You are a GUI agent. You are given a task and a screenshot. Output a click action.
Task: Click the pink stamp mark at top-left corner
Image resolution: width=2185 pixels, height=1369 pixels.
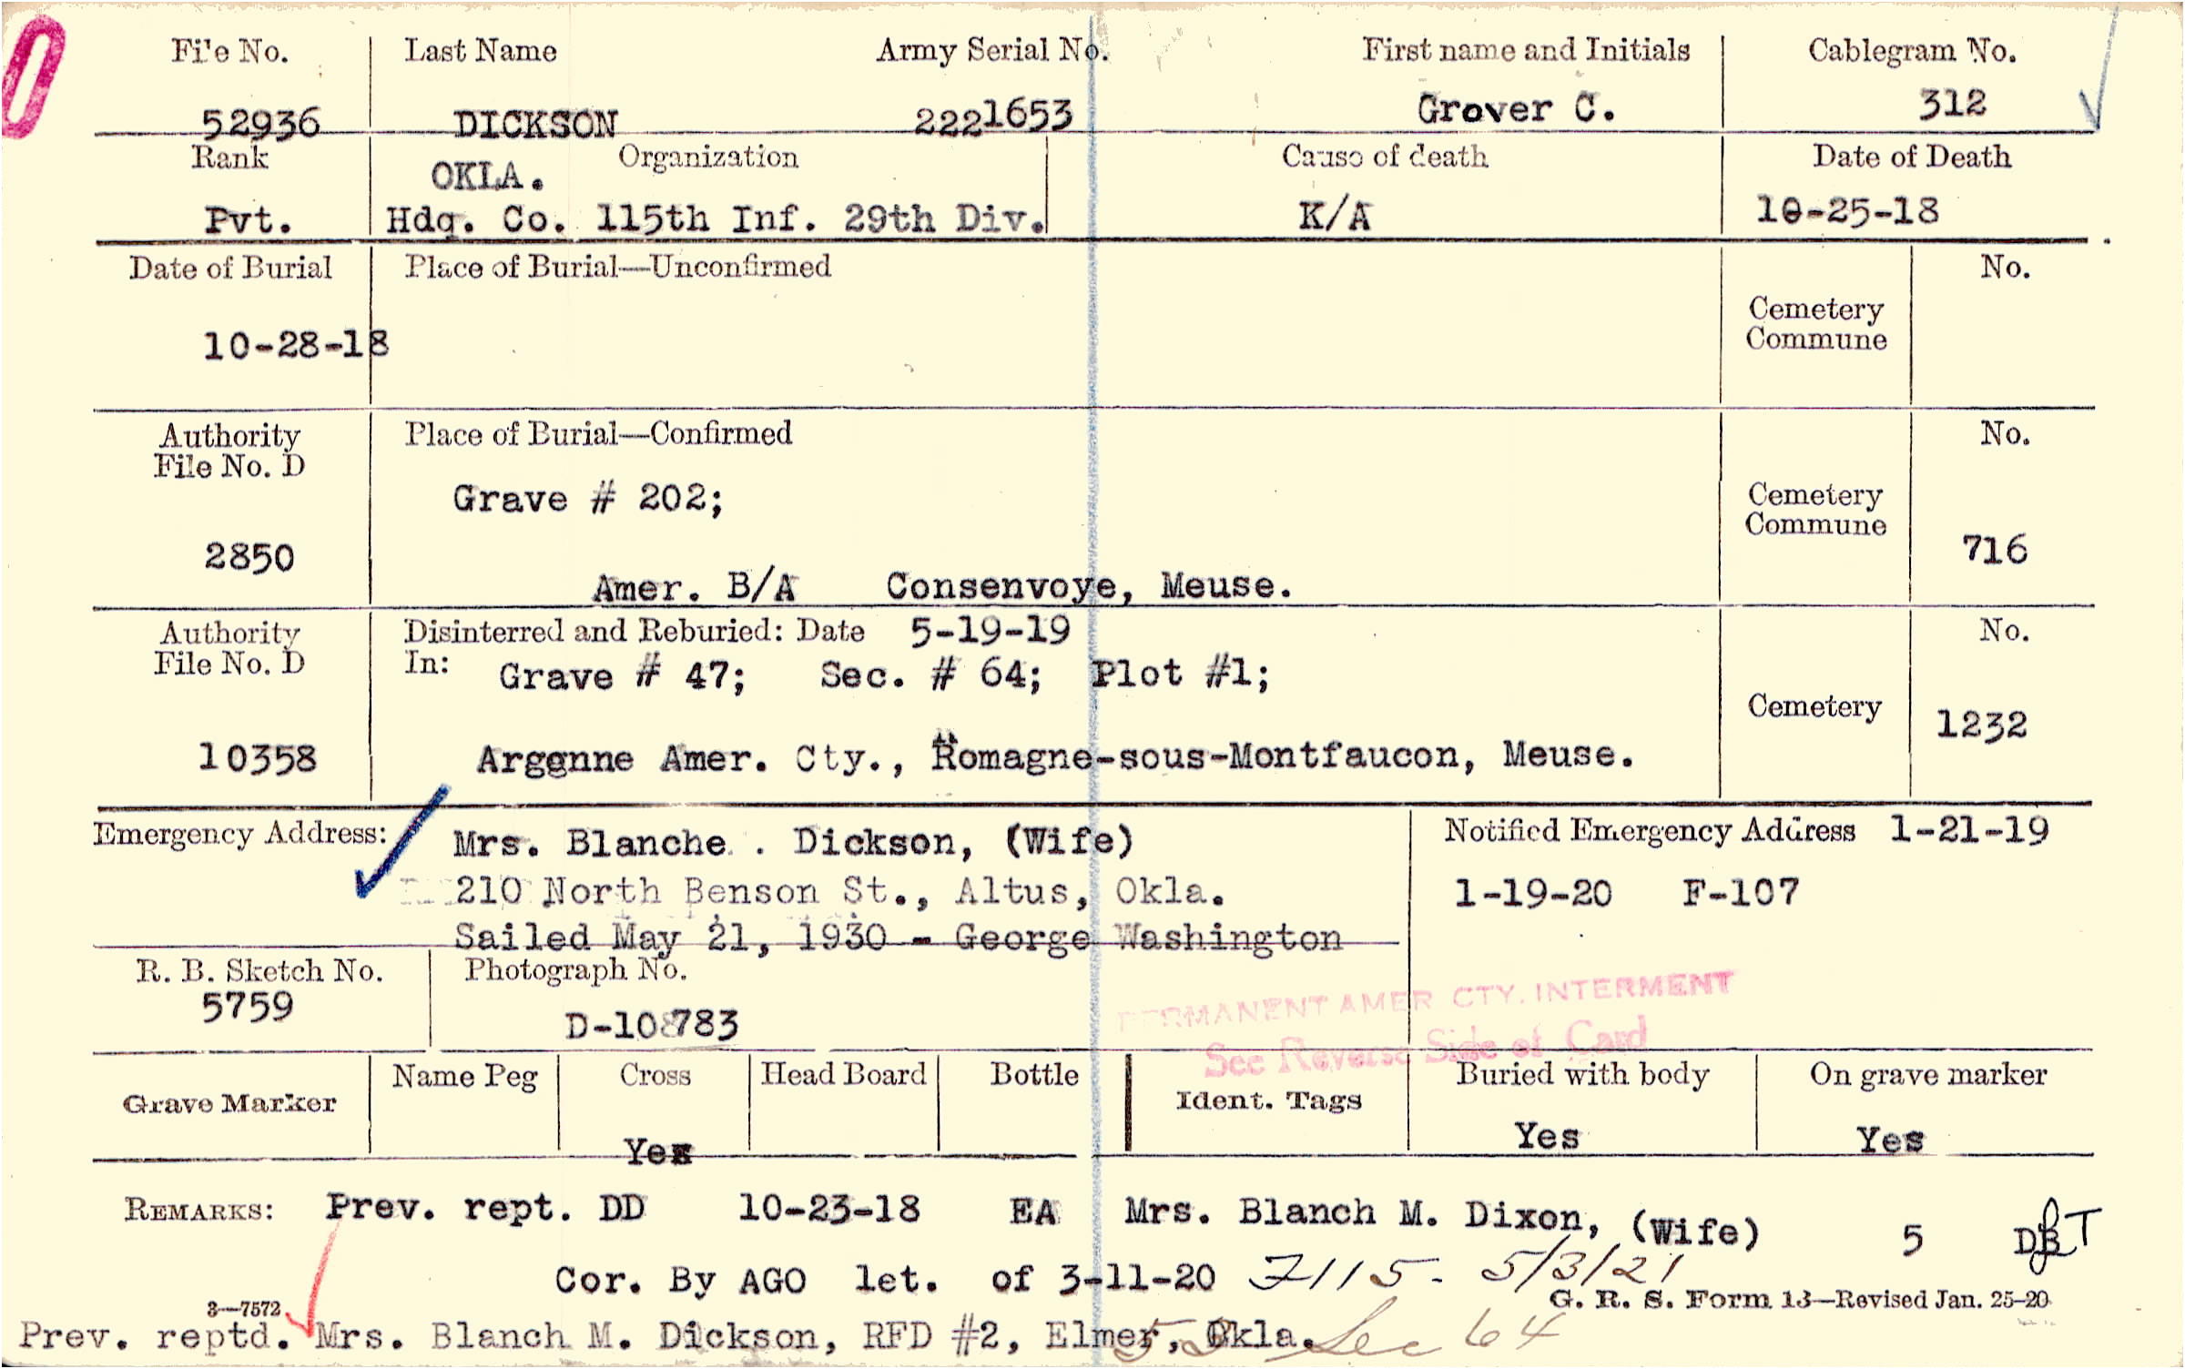click(33, 77)
